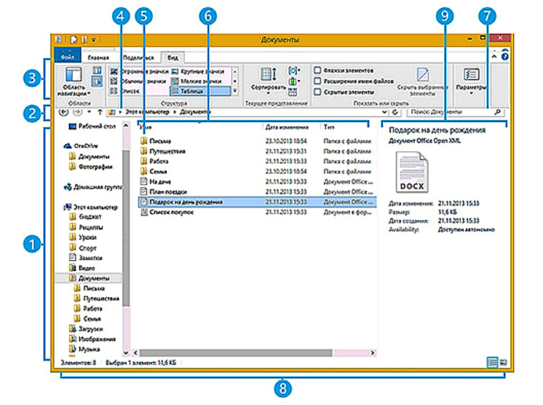Select Этот компьютер in navigation pane
The height and width of the screenshot is (405, 543).
(x=91, y=208)
